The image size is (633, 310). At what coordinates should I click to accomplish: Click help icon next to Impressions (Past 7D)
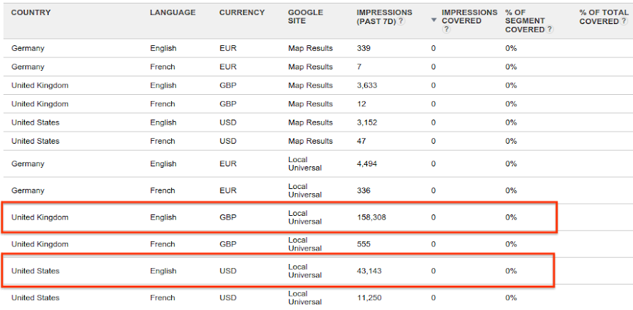401,21
